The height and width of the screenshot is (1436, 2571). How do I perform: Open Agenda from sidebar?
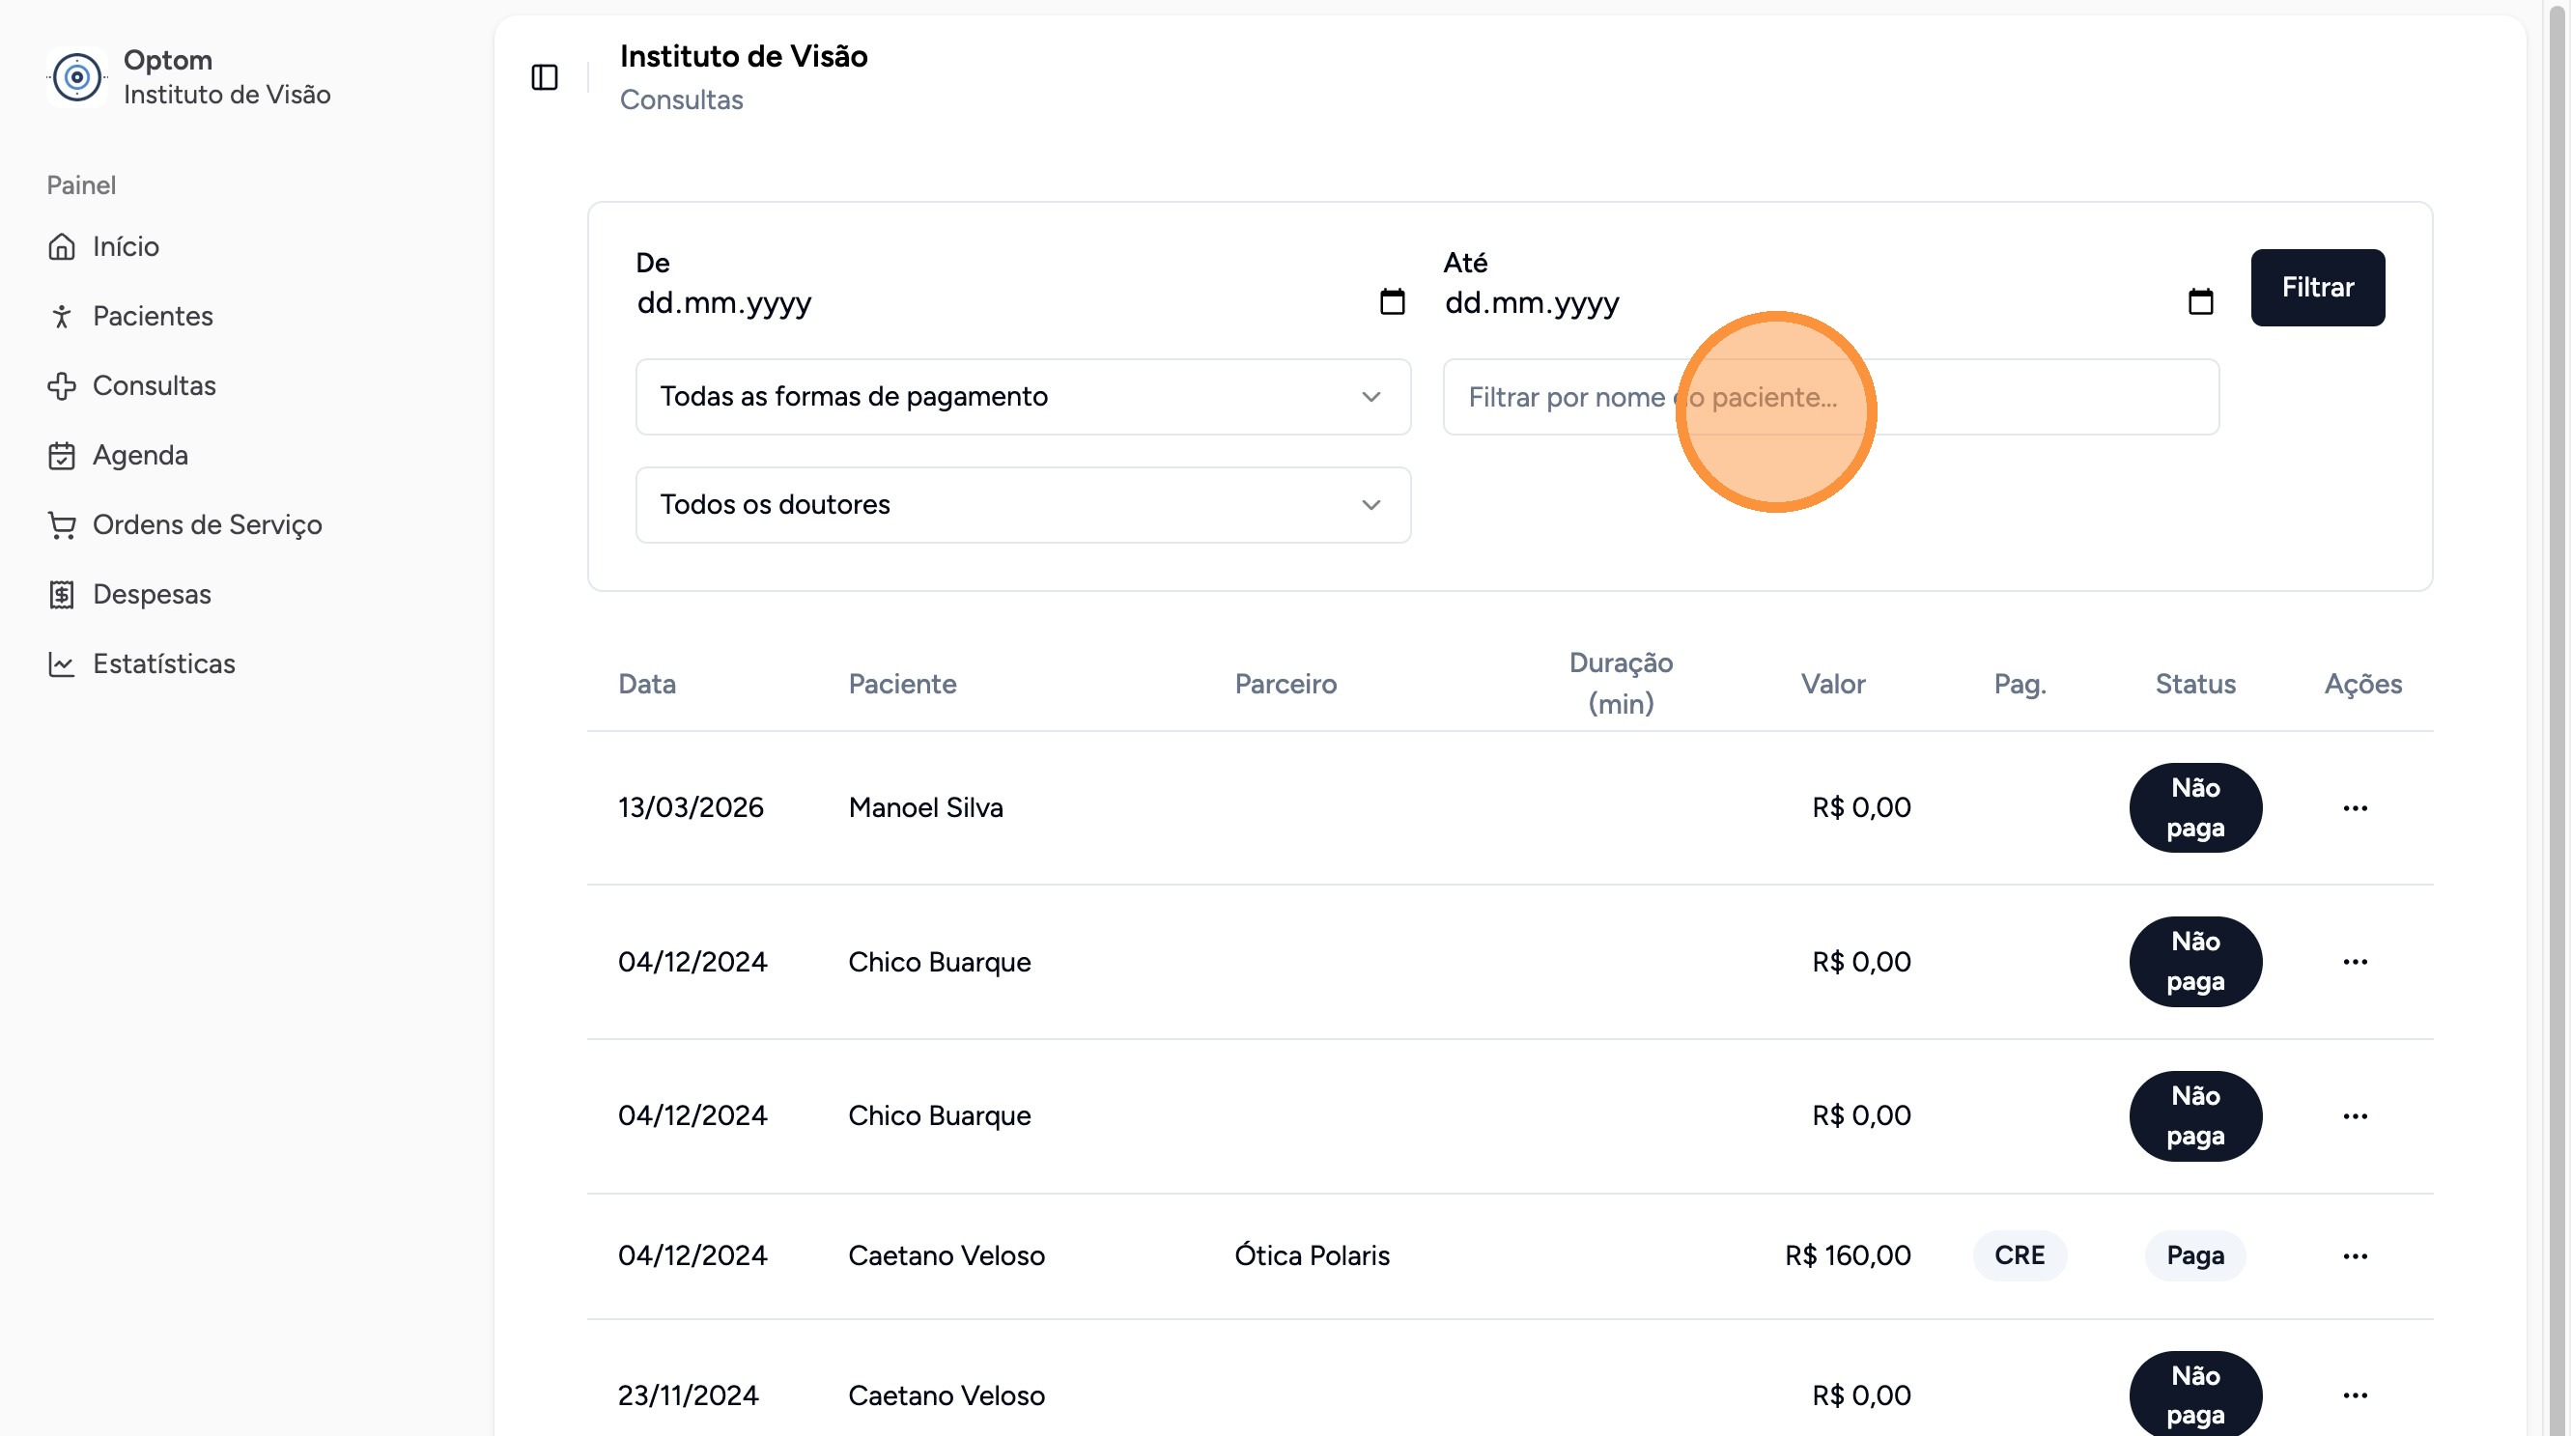point(140,455)
